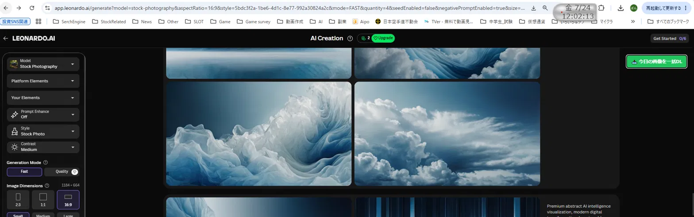Open the Style dropdown
Screen dimensions: 694x217
coord(43,131)
